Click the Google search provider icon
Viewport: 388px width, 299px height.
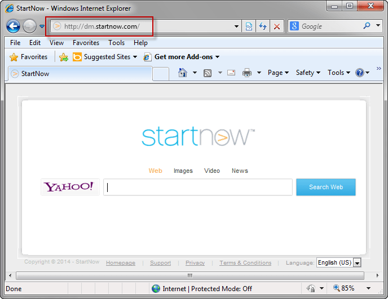click(294, 26)
